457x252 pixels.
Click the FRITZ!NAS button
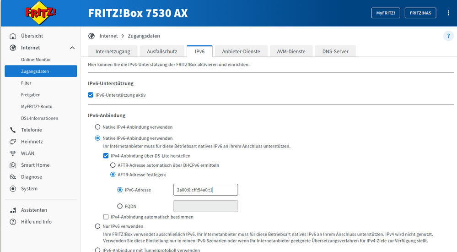[x=420, y=13]
